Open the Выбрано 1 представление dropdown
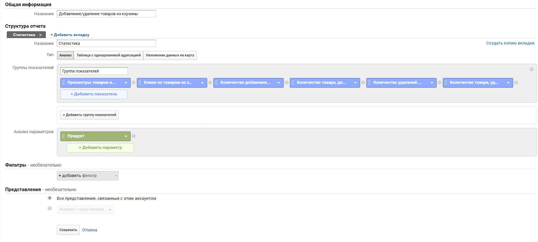Screen dimensions: 538x242 click(x=85, y=209)
